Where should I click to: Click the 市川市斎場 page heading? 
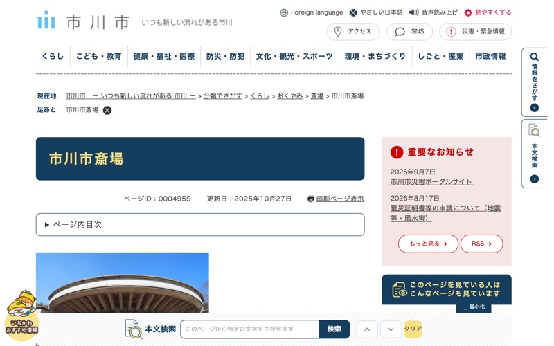[x=86, y=159]
